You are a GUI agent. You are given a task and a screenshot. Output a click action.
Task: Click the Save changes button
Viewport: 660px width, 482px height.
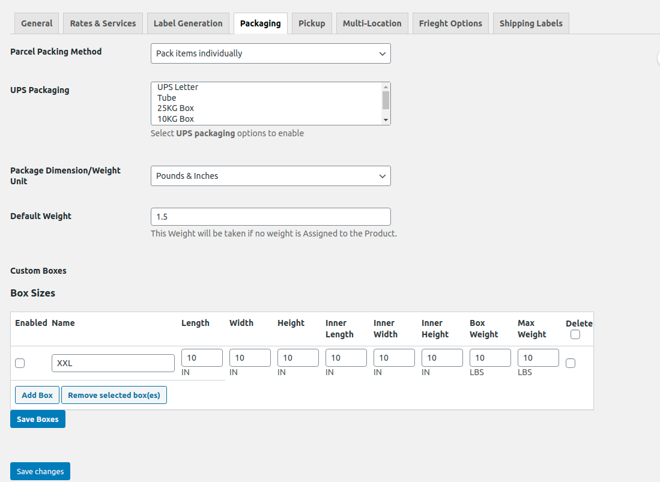click(x=40, y=471)
